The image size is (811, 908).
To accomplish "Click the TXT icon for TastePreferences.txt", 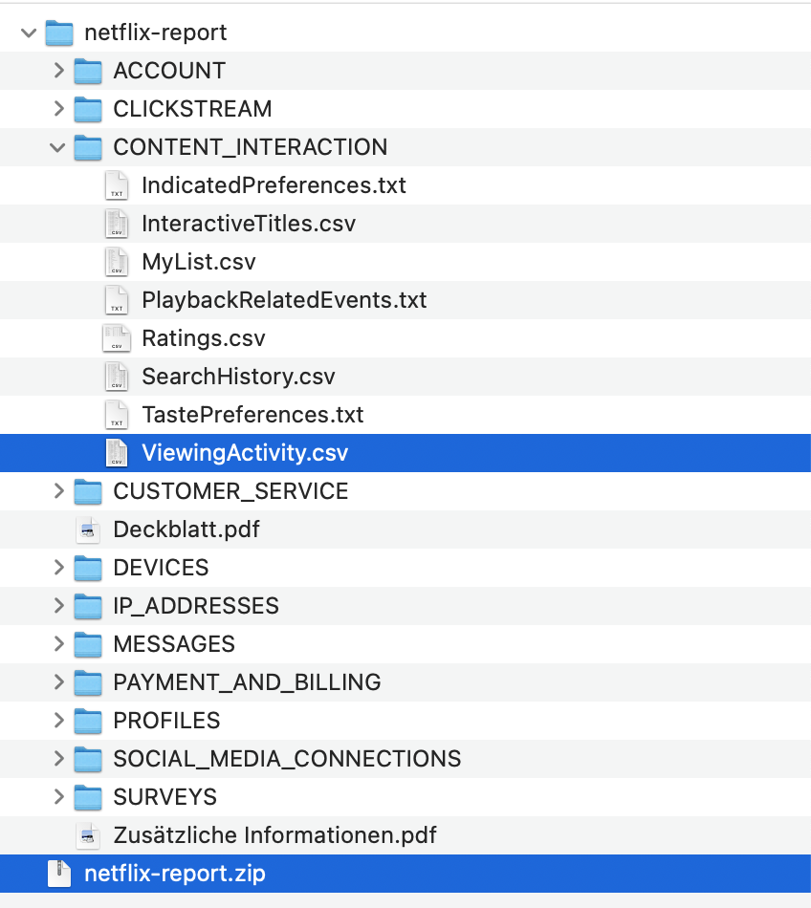I will pos(117,415).
